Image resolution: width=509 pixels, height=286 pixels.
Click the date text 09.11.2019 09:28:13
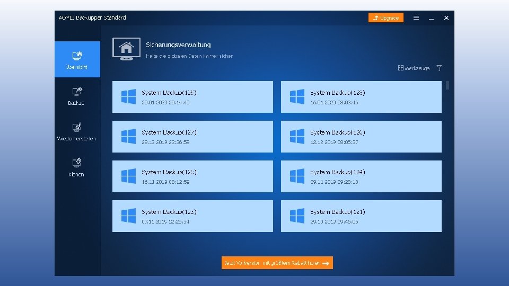click(334, 182)
